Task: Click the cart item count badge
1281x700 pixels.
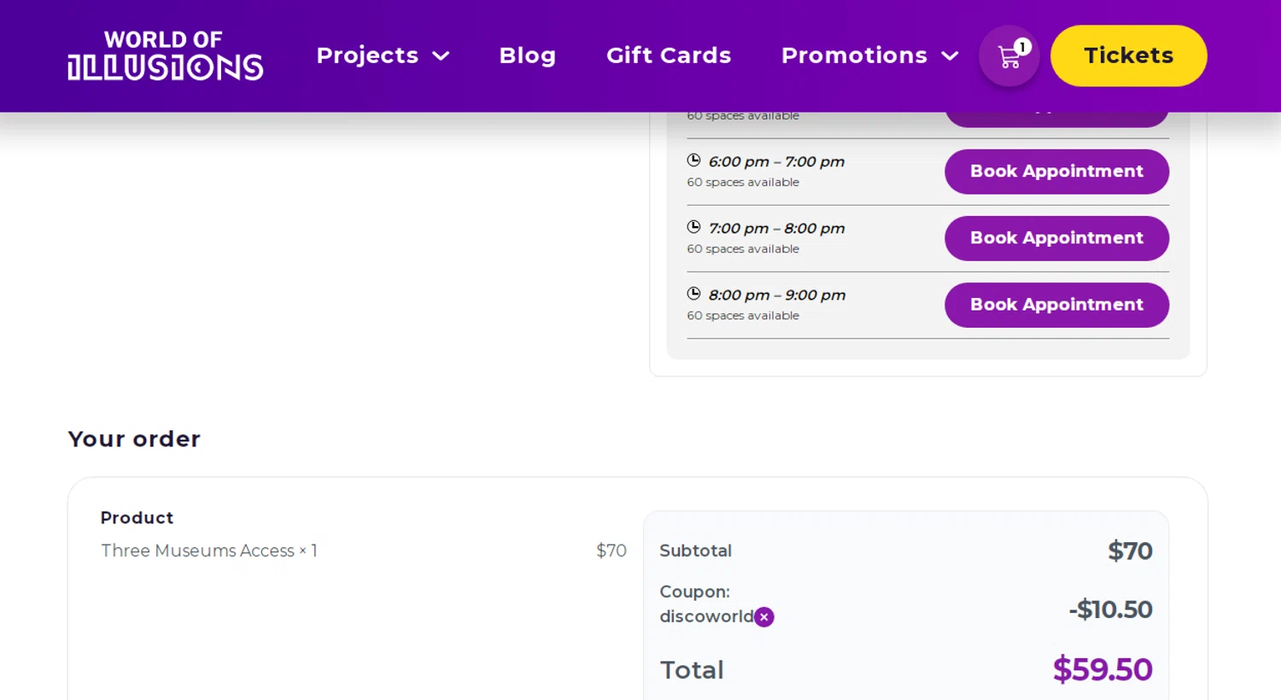Action: [x=1022, y=47]
